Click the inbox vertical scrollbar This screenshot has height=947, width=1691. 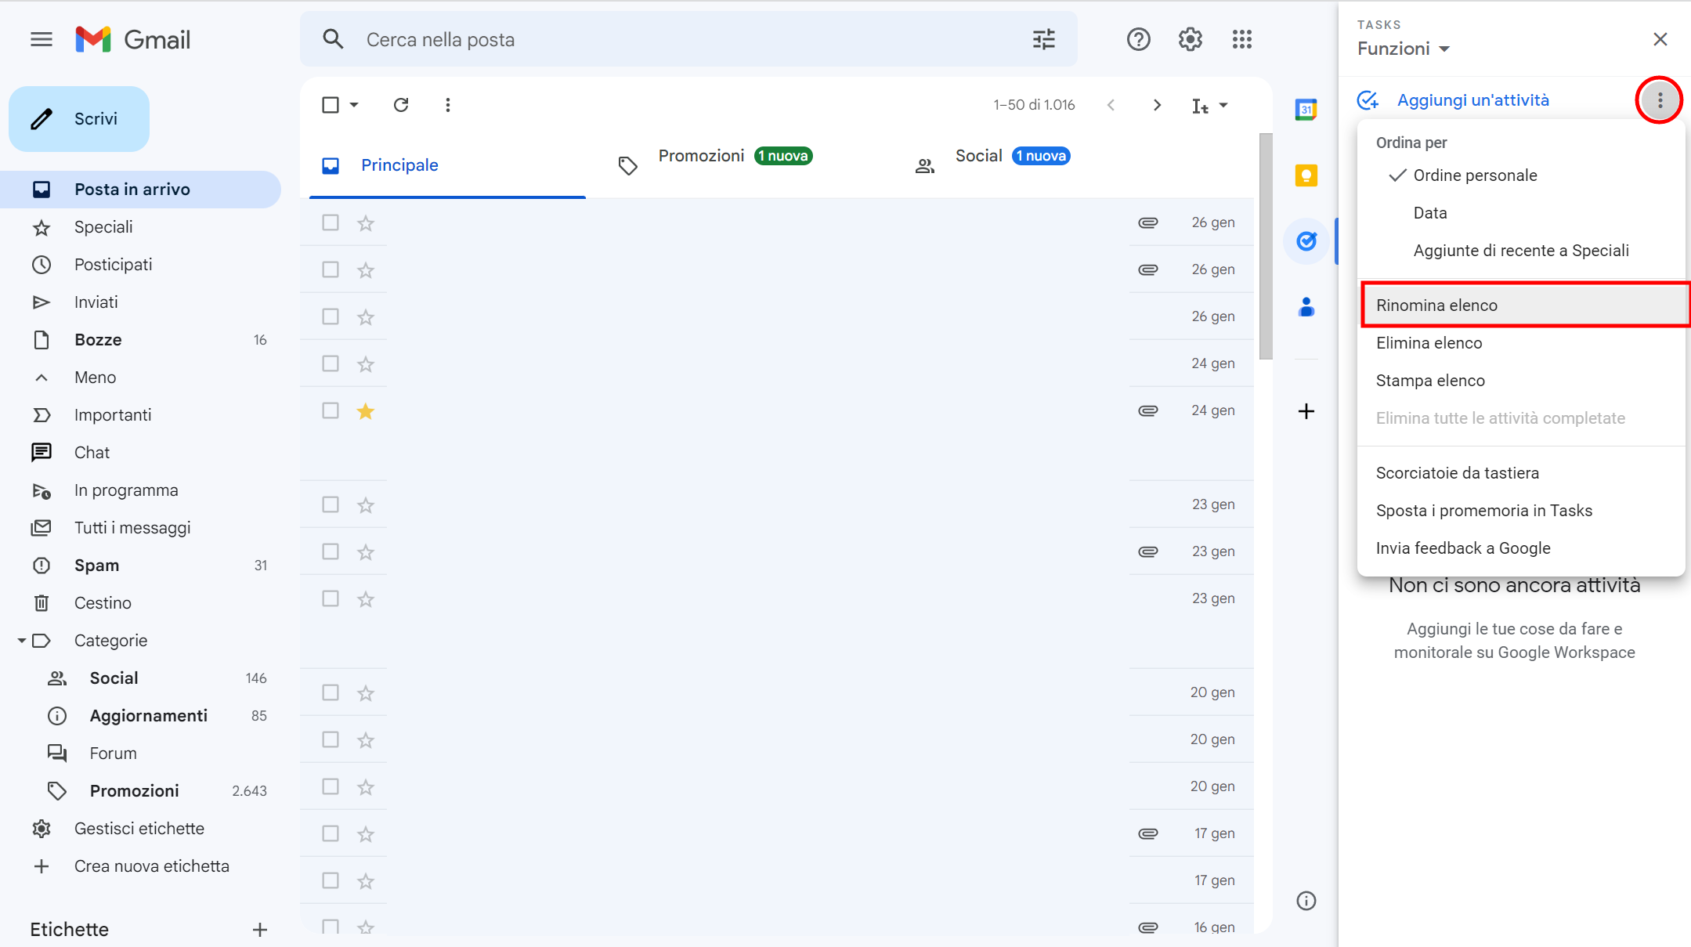[x=1265, y=247]
